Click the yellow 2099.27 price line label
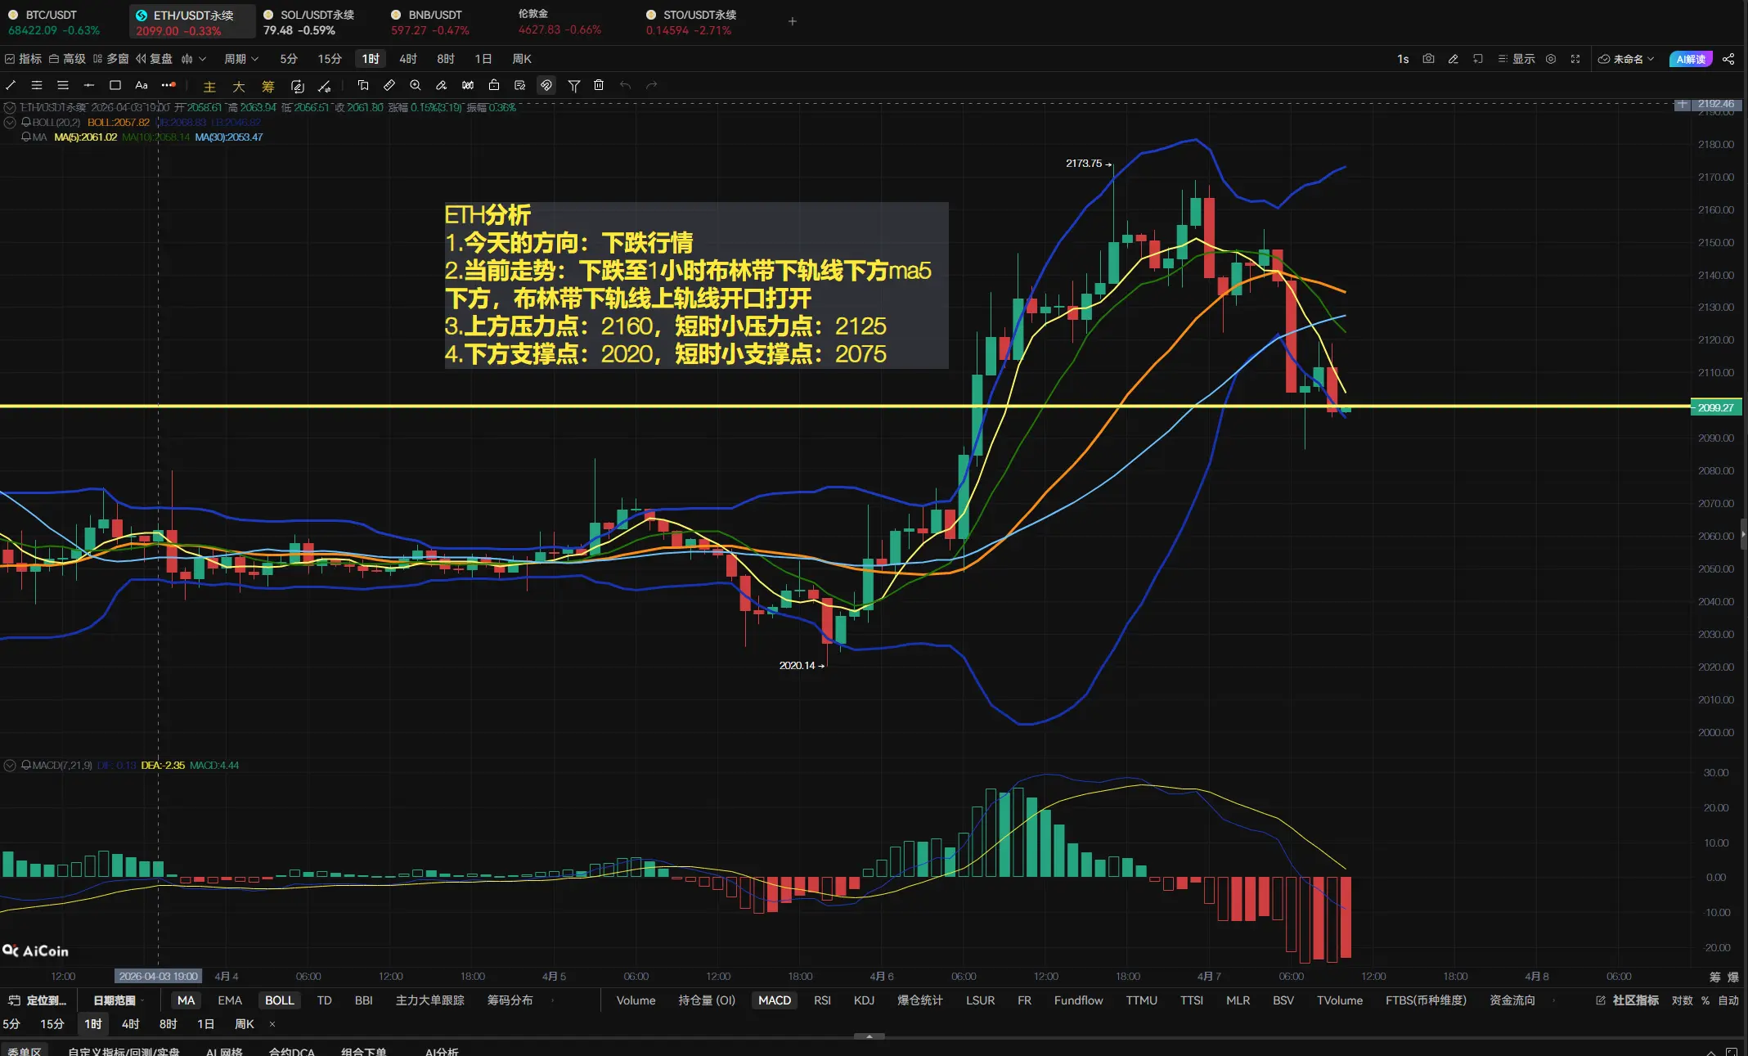 (1715, 407)
